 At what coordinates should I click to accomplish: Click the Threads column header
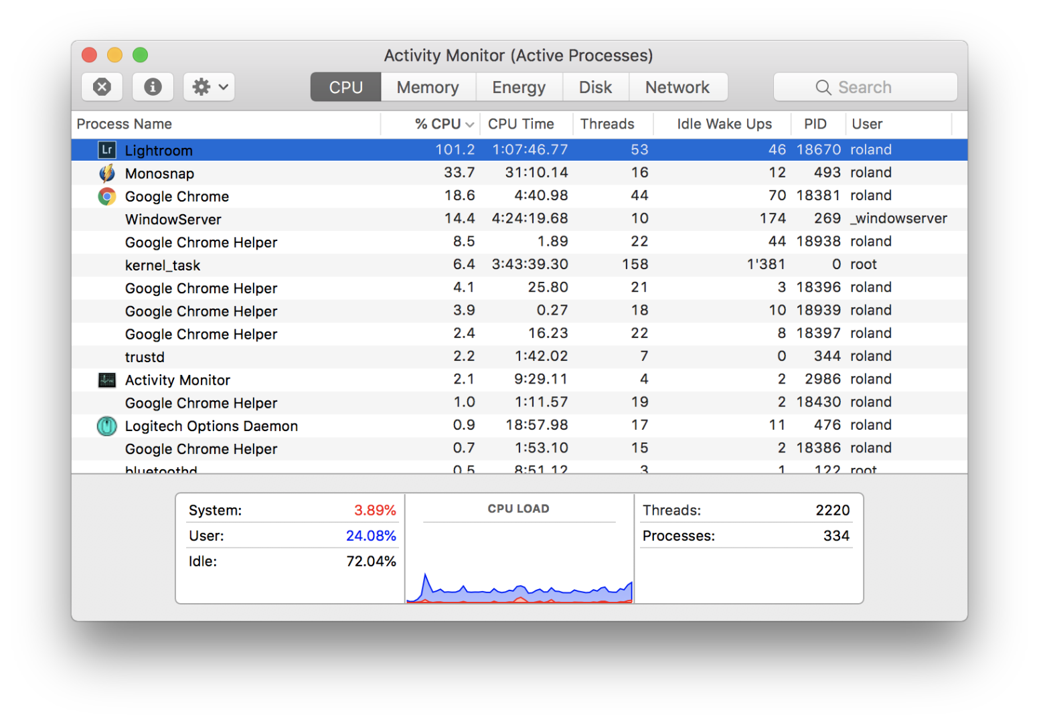[x=607, y=124]
